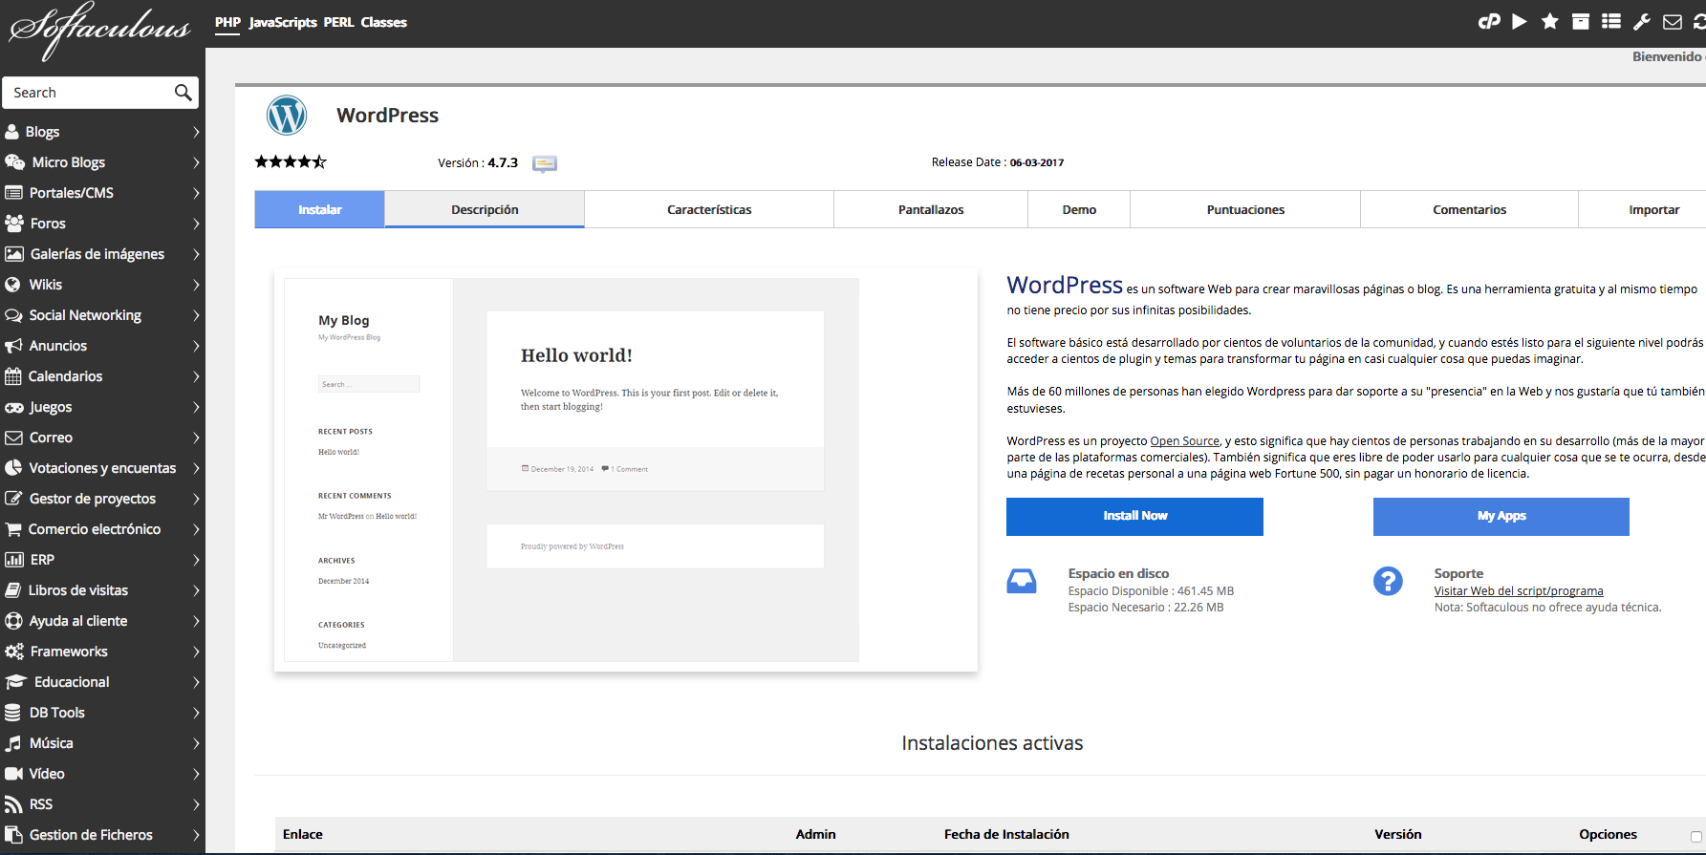1706x855 pixels.
Task: Expand the Social Networking category
Action: (x=102, y=315)
